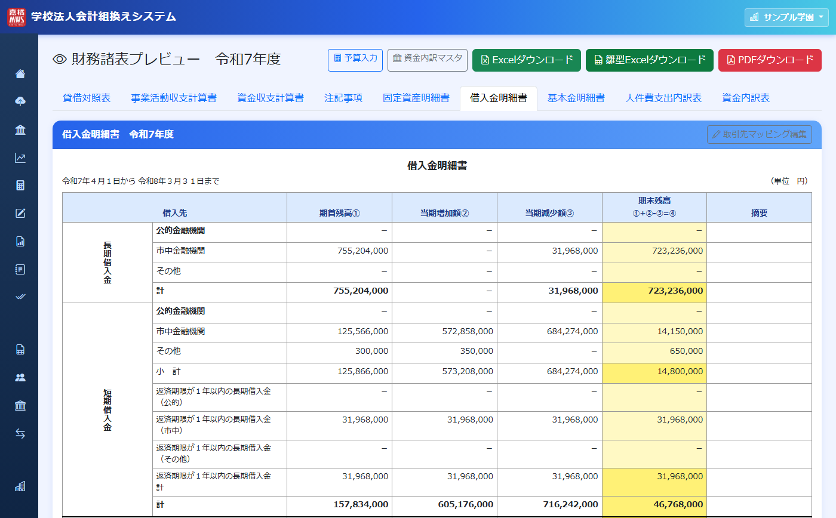Screen dimensions: 836x518
Task: Open the outlined bank sidebar icon
Action: coord(20,406)
